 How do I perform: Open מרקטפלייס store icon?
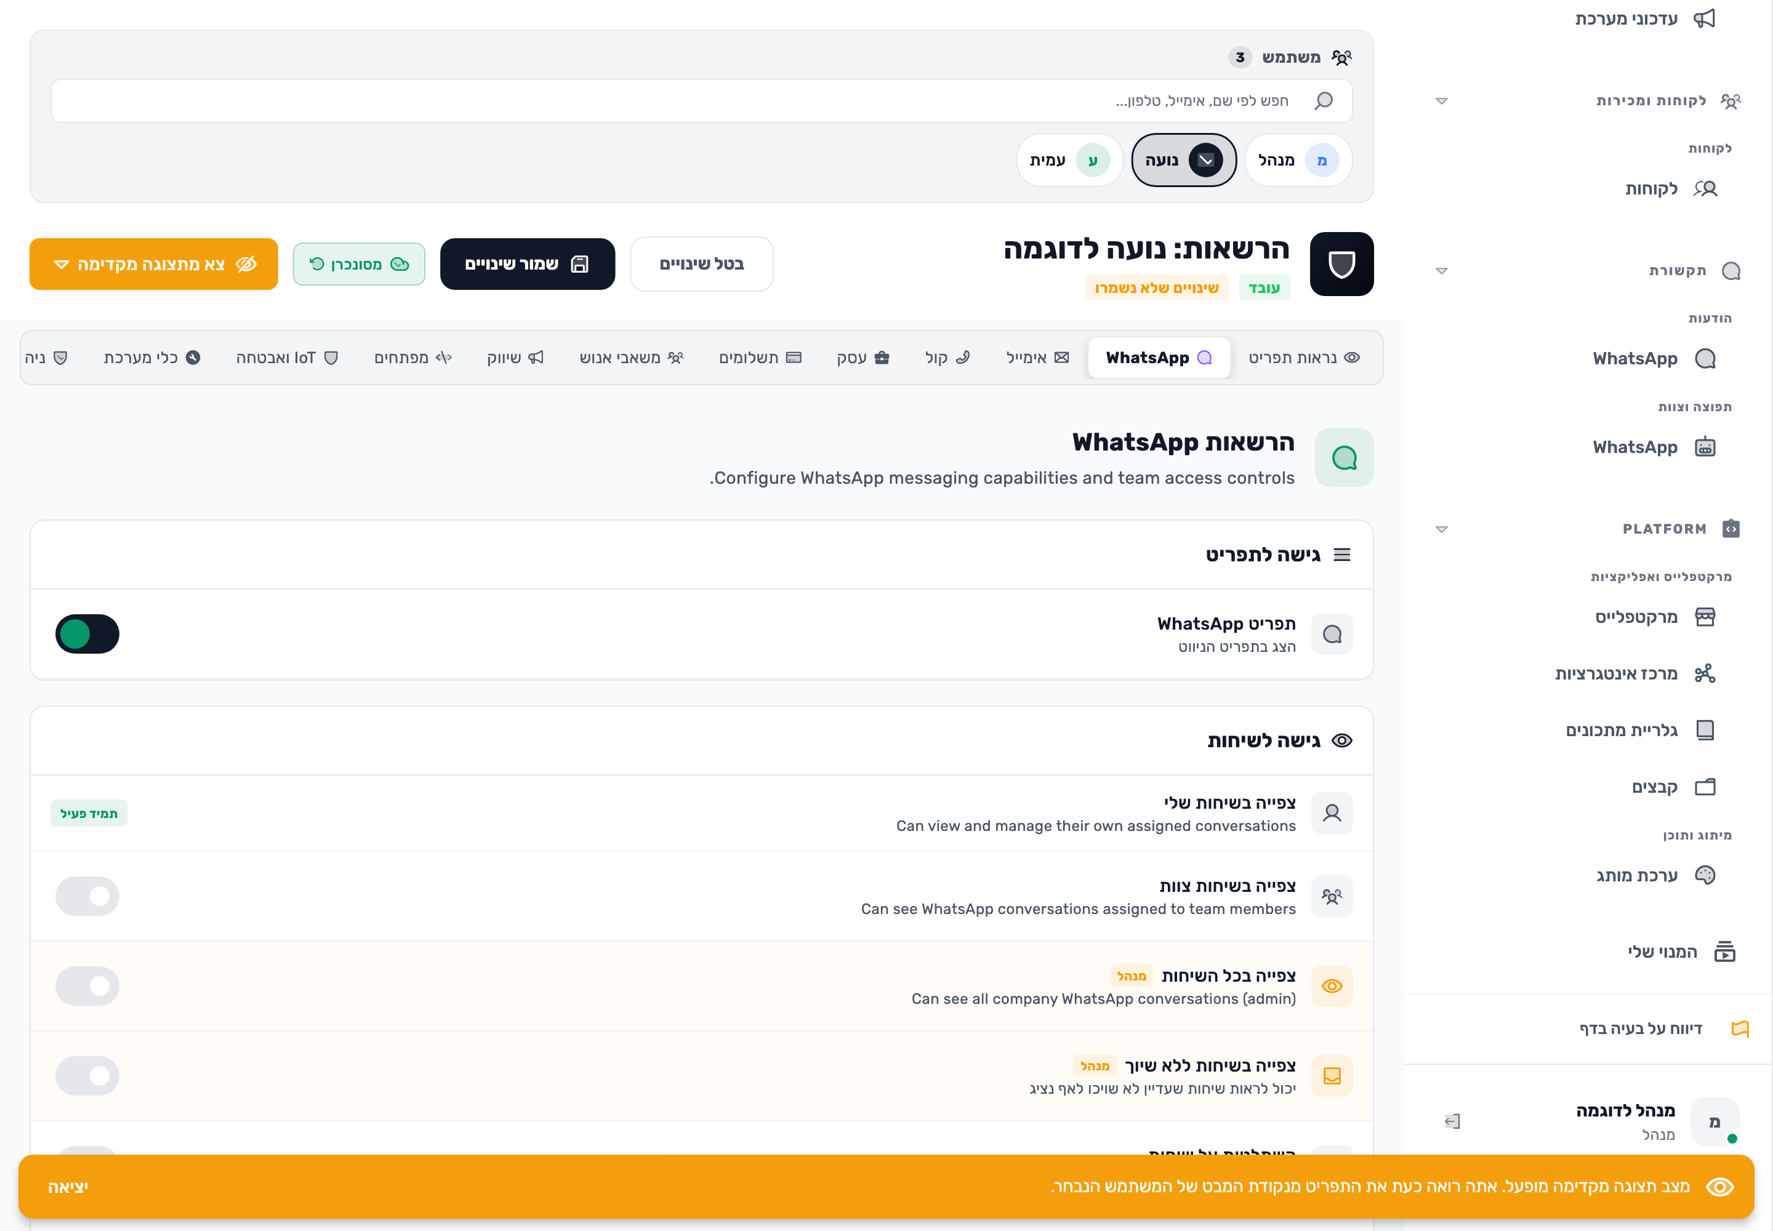click(x=1705, y=617)
